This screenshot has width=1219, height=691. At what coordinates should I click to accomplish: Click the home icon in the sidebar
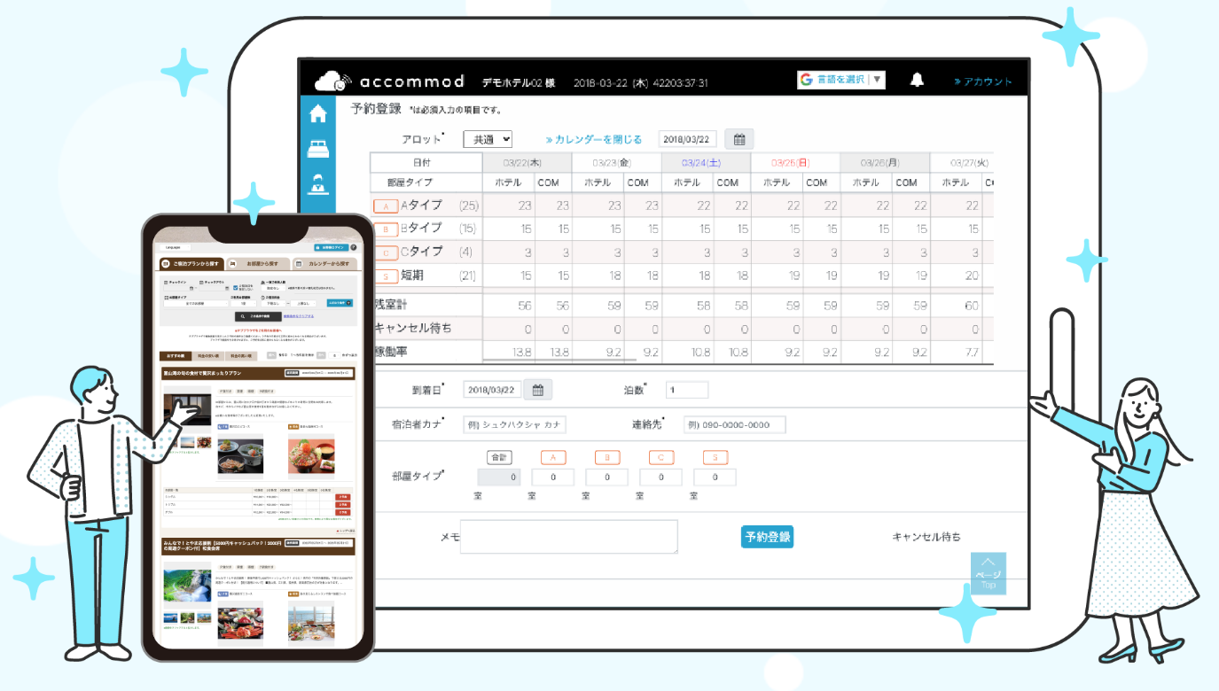pyautogui.click(x=317, y=113)
